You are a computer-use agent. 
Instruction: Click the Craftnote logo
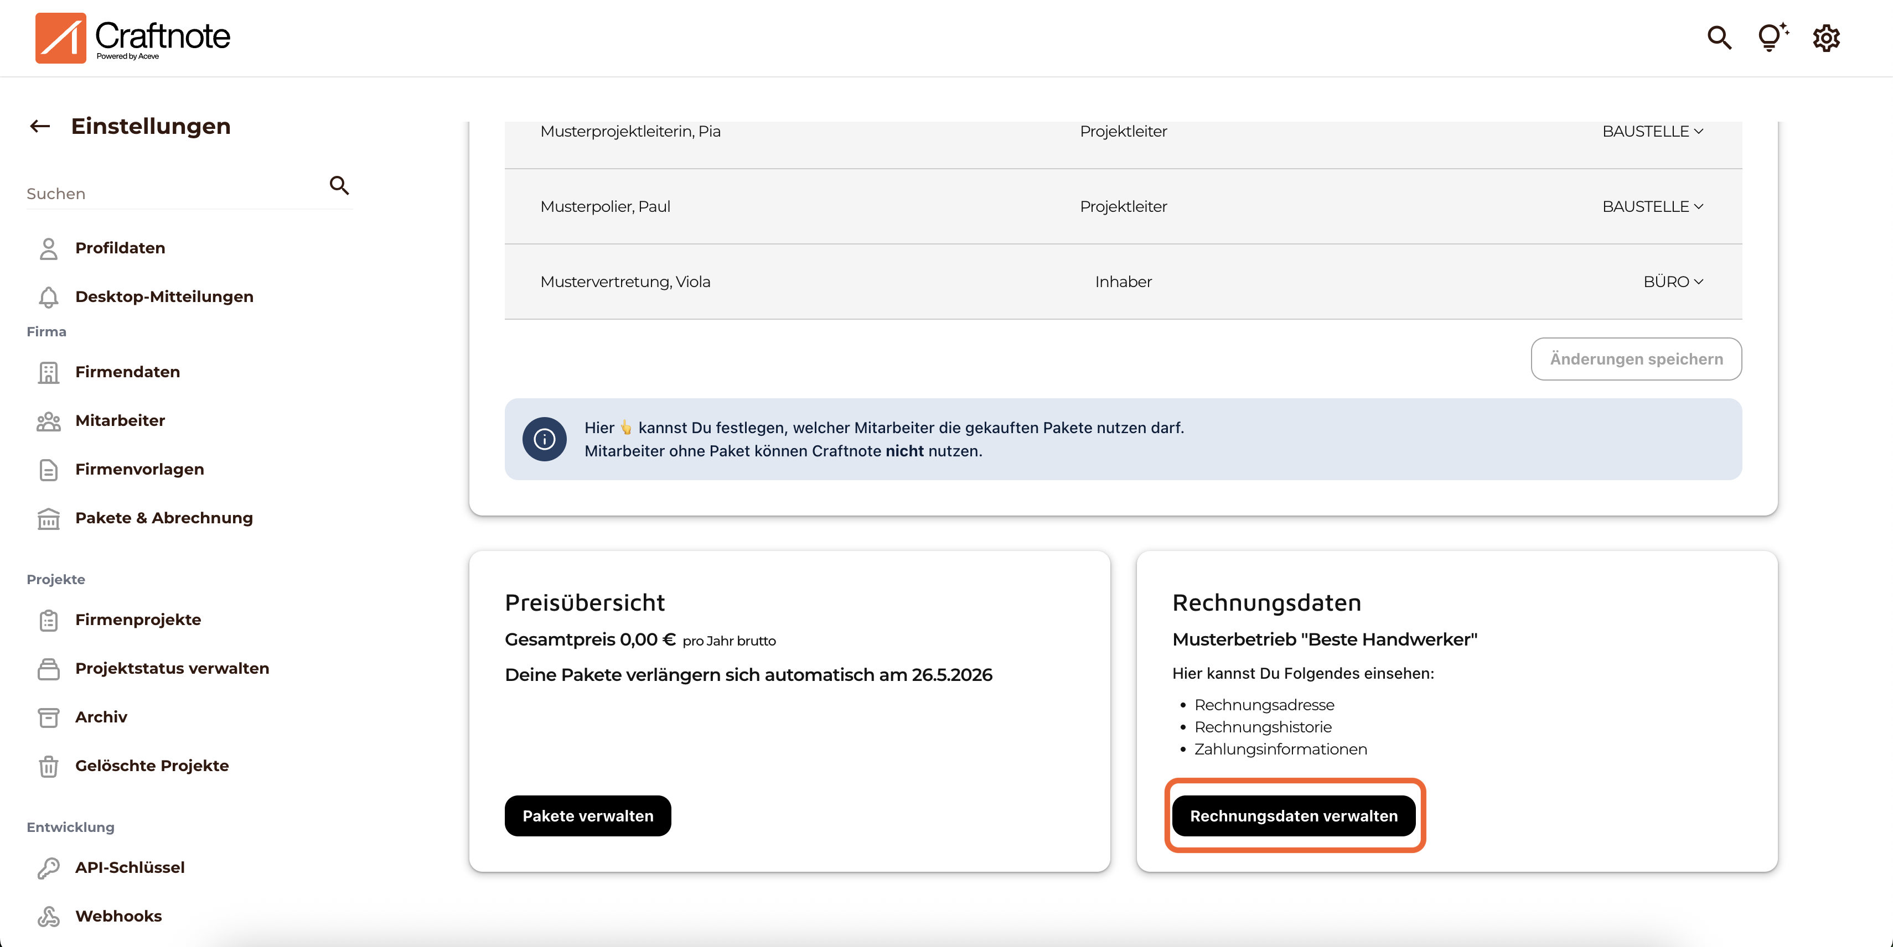point(133,38)
